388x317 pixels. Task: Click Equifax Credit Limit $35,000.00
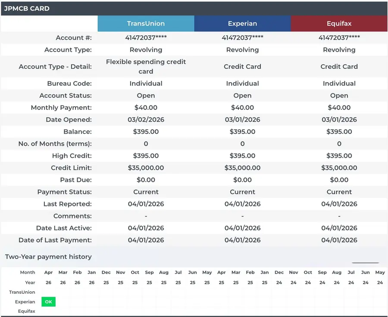[339, 168]
